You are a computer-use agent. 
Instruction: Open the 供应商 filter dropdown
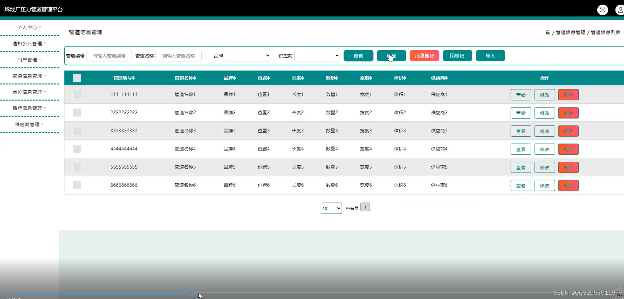317,56
